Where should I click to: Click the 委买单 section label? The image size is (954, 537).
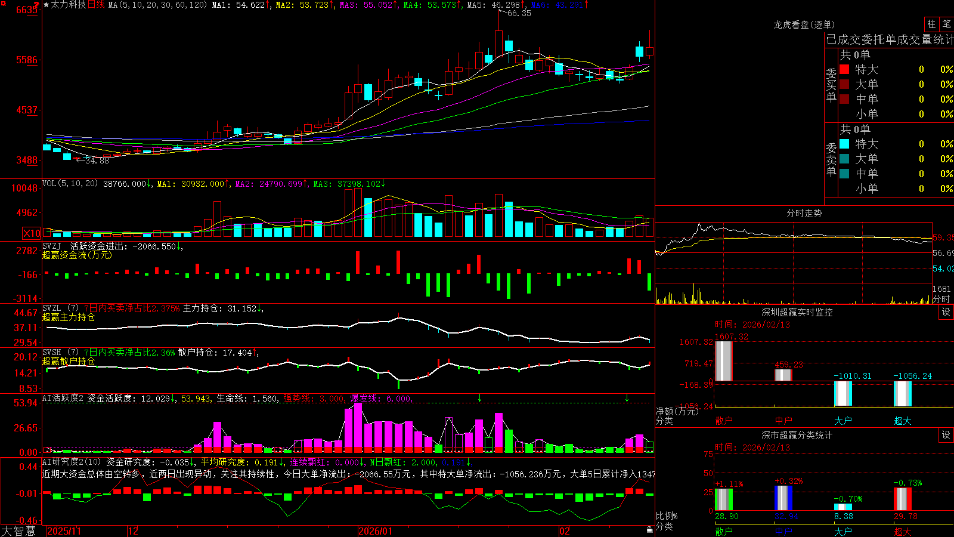pos(831,84)
